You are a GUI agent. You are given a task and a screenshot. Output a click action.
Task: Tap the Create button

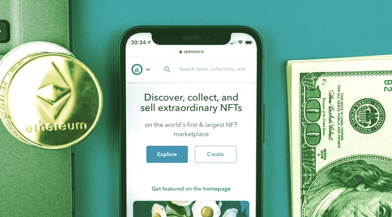(x=215, y=154)
